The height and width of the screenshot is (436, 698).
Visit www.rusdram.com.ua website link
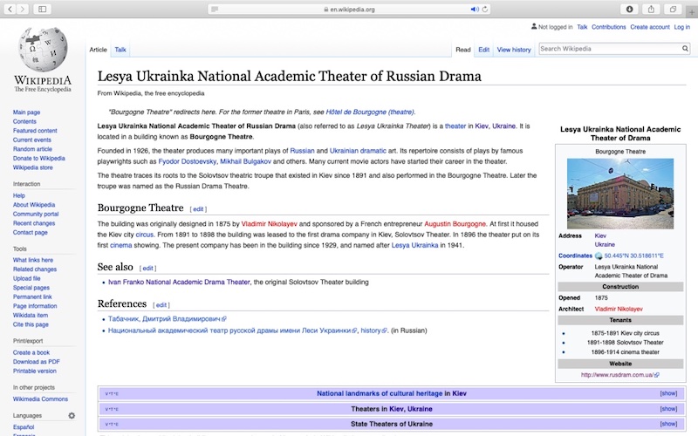pos(619,375)
